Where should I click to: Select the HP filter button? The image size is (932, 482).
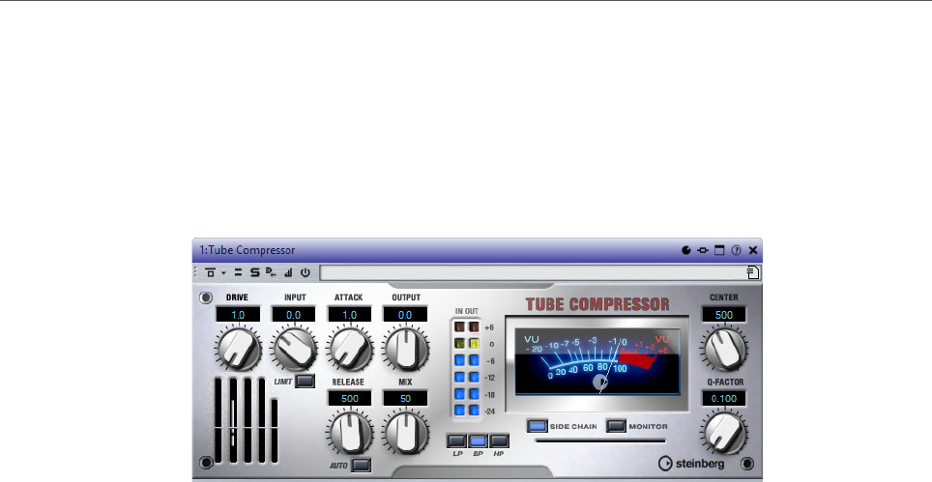point(499,441)
